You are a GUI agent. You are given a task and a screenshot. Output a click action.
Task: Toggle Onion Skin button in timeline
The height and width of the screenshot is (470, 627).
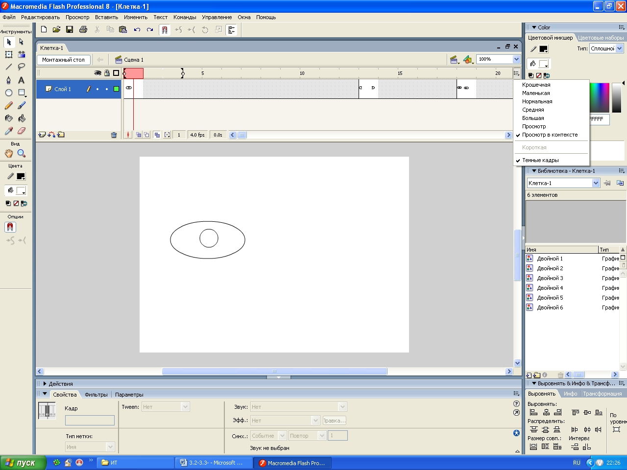[x=139, y=135]
